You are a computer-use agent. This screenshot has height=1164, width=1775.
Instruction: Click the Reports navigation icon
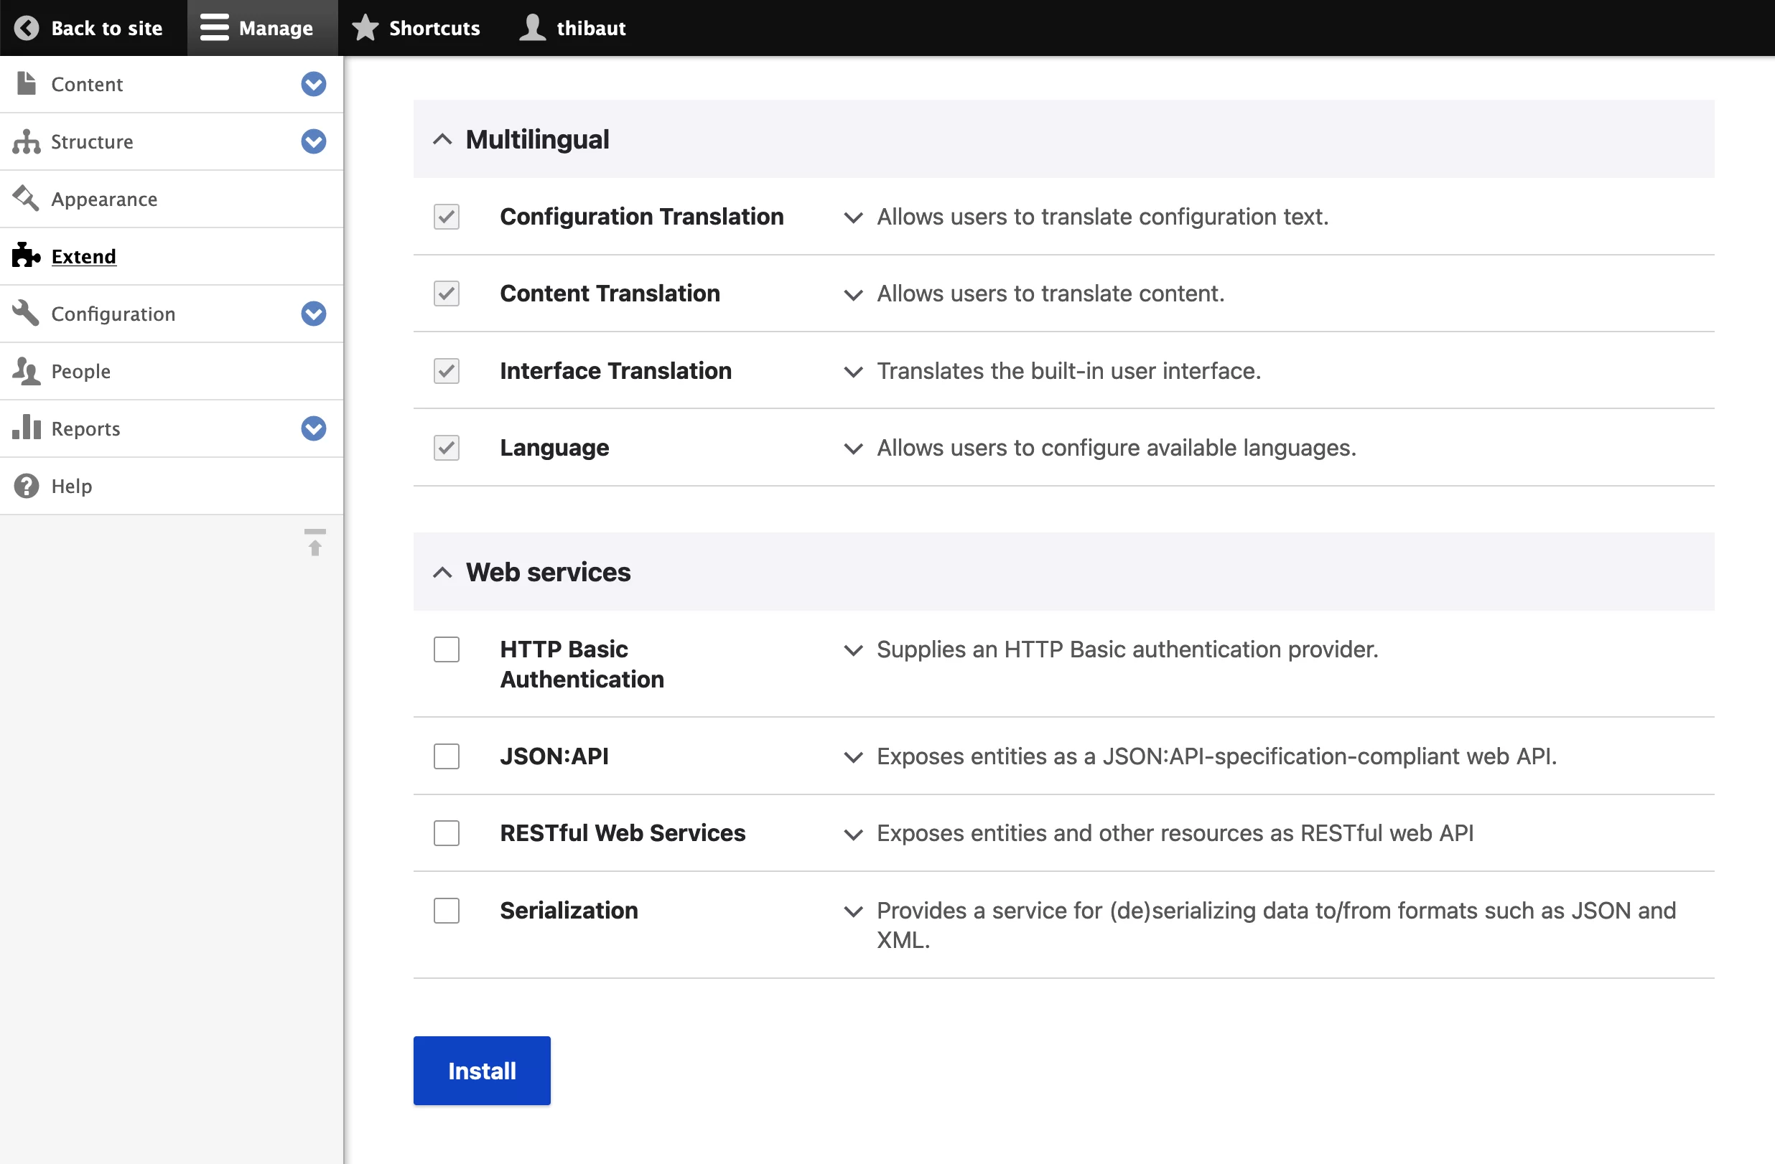click(26, 428)
